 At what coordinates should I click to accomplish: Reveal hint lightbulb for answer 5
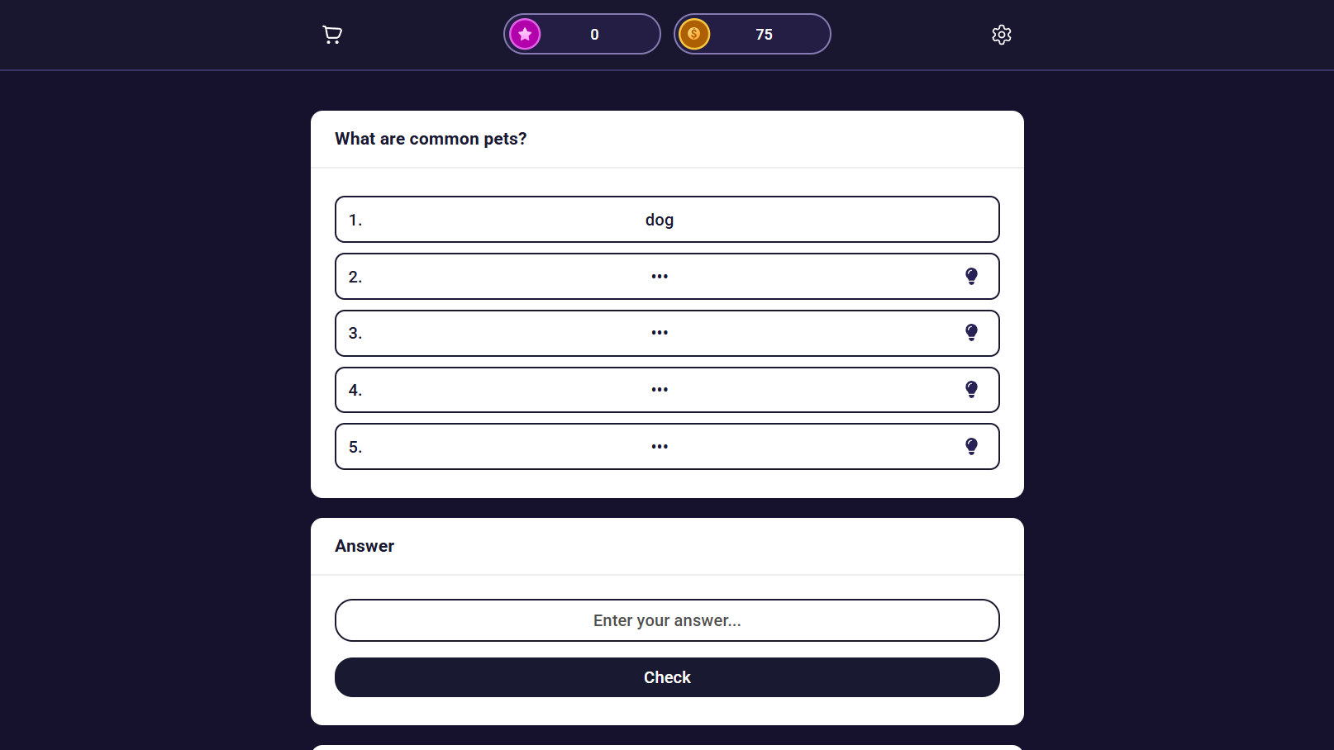point(971,446)
